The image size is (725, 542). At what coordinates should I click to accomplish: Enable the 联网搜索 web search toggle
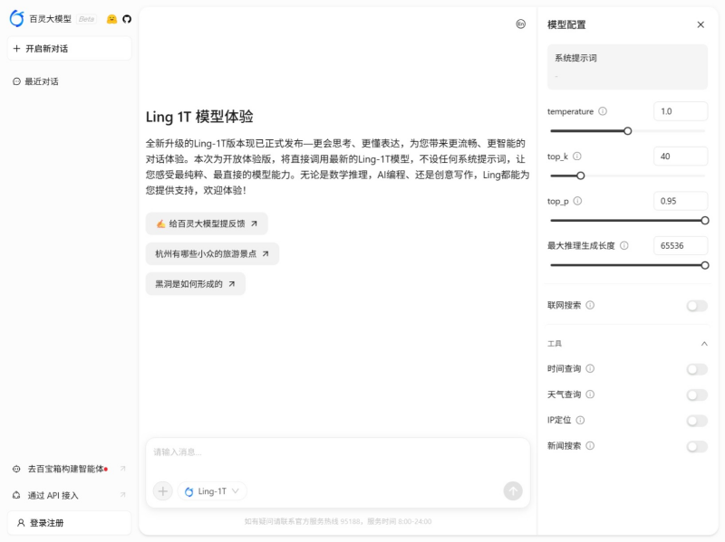696,307
